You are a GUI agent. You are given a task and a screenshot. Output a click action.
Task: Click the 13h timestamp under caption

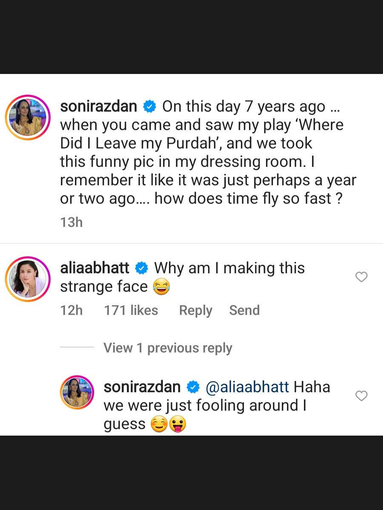pyautogui.click(x=71, y=222)
